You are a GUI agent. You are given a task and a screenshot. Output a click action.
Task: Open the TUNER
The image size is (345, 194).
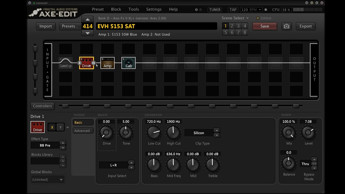[215, 10]
